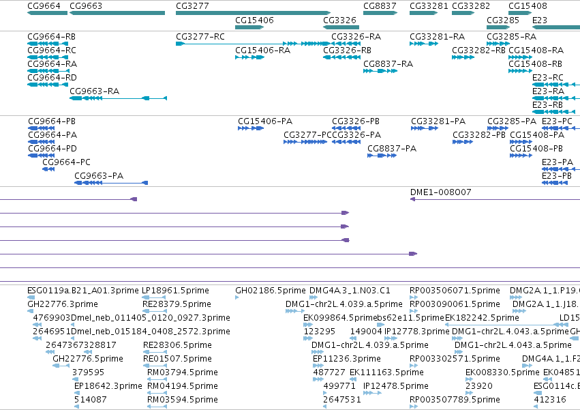Click the IP12478.5prime EST label

(x=396, y=386)
